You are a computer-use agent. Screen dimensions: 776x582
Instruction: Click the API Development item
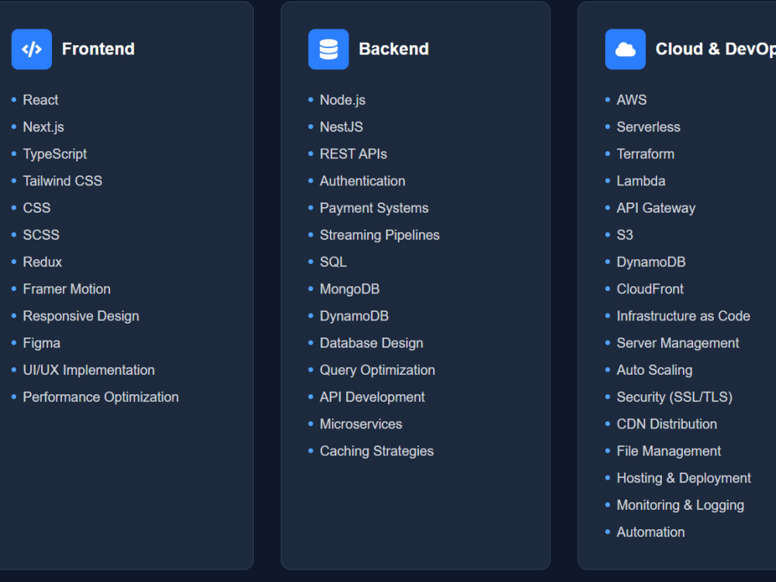pyautogui.click(x=372, y=397)
